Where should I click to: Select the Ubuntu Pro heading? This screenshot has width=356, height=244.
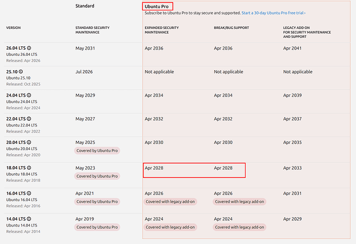point(157,7)
